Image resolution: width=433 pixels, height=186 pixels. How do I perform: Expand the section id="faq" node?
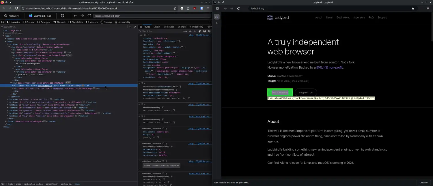(x=8, y=116)
